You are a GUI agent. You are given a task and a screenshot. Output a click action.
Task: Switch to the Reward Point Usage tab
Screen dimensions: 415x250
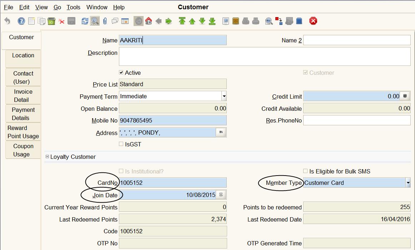[23, 132]
